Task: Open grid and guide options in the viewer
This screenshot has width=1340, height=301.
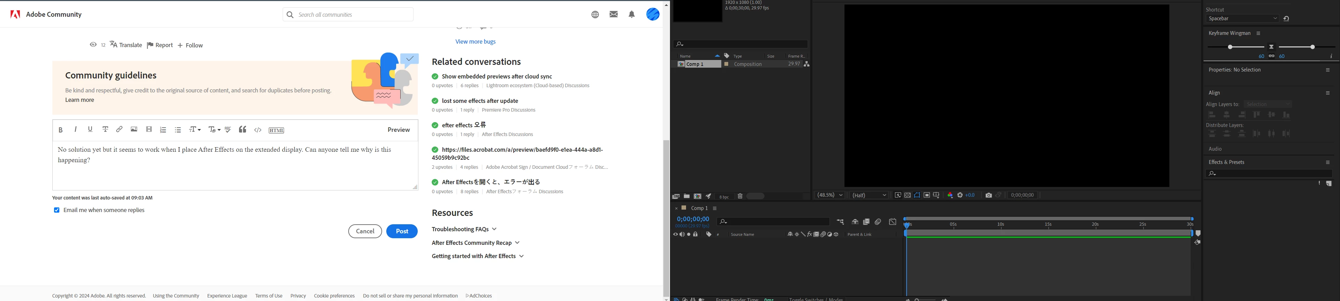Action: tap(936, 195)
